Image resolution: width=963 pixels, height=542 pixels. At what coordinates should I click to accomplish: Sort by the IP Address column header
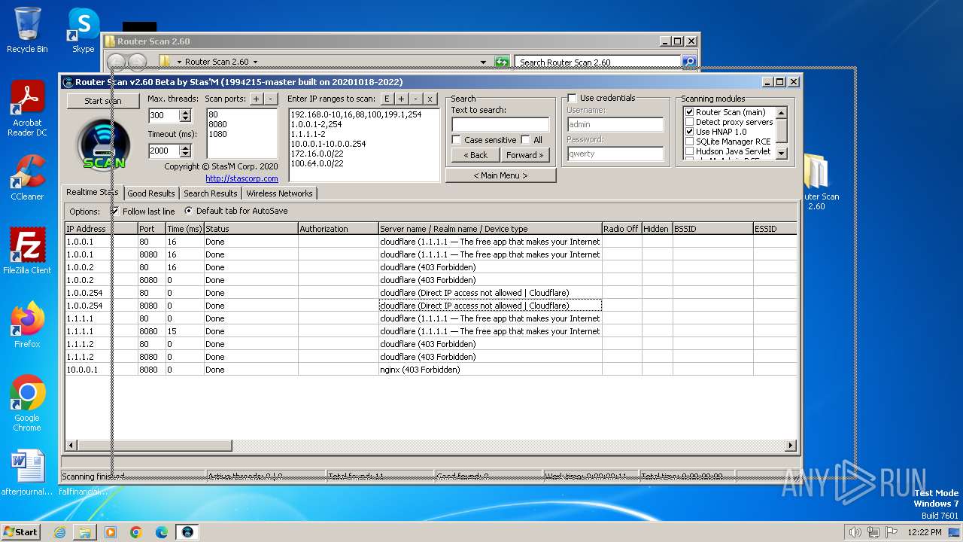point(101,229)
